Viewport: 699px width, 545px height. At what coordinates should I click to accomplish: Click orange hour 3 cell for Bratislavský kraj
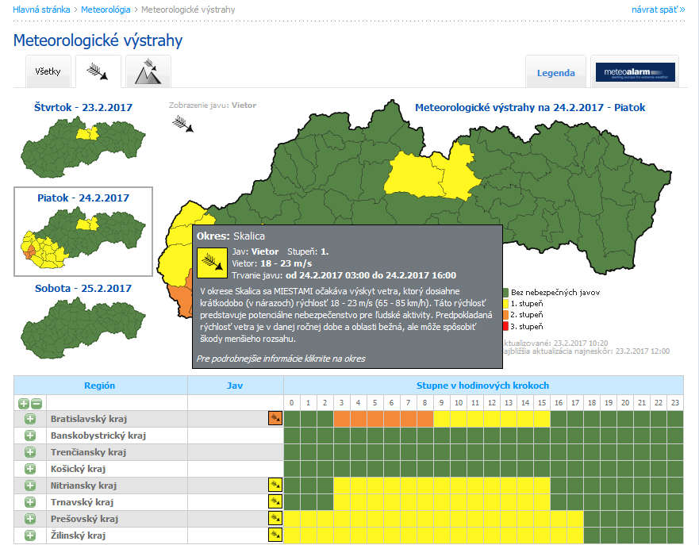(342, 418)
